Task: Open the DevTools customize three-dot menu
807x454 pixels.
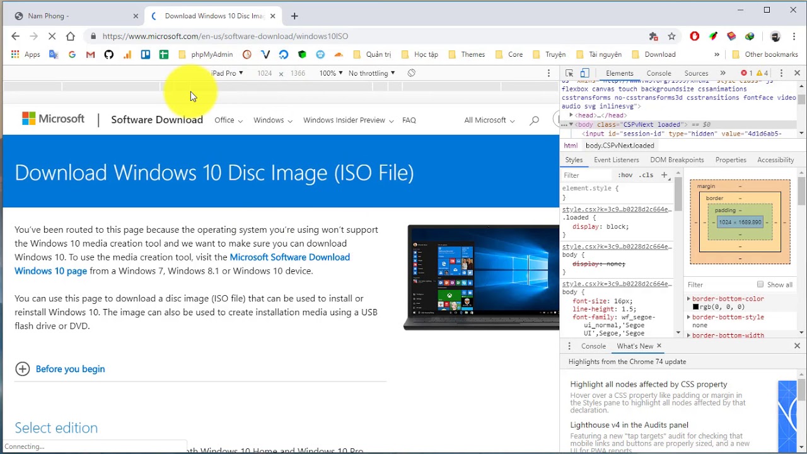Action: pyautogui.click(x=781, y=73)
